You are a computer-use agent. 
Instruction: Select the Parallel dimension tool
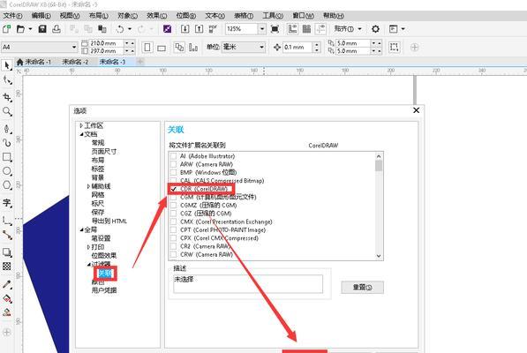click(x=7, y=221)
